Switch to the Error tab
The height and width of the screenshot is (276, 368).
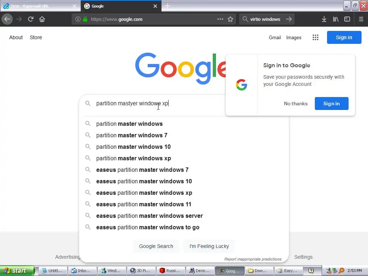40,6
